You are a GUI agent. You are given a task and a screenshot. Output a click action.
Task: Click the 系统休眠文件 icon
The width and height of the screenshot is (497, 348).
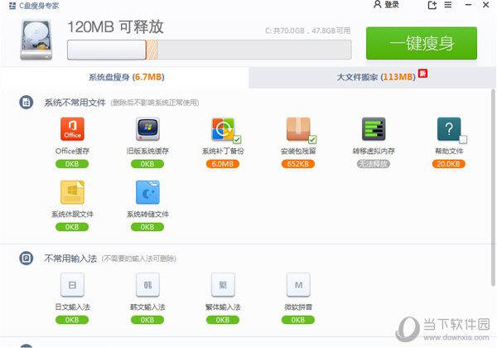(x=72, y=192)
